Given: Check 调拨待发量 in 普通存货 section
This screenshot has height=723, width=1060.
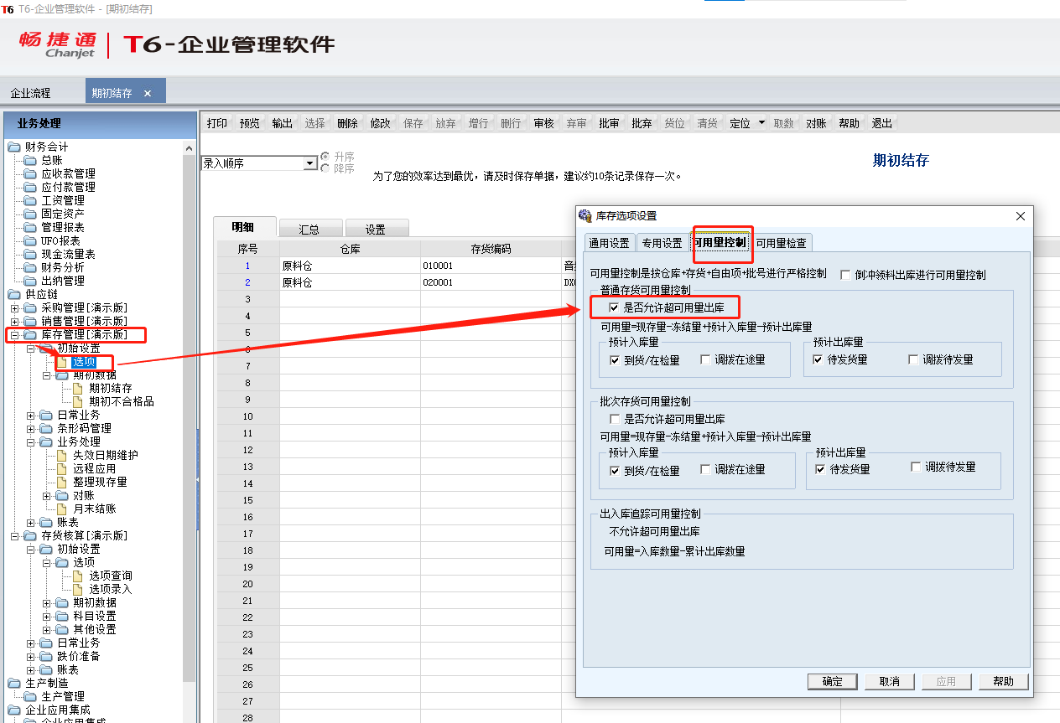Looking at the screenshot, I should 913,359.
